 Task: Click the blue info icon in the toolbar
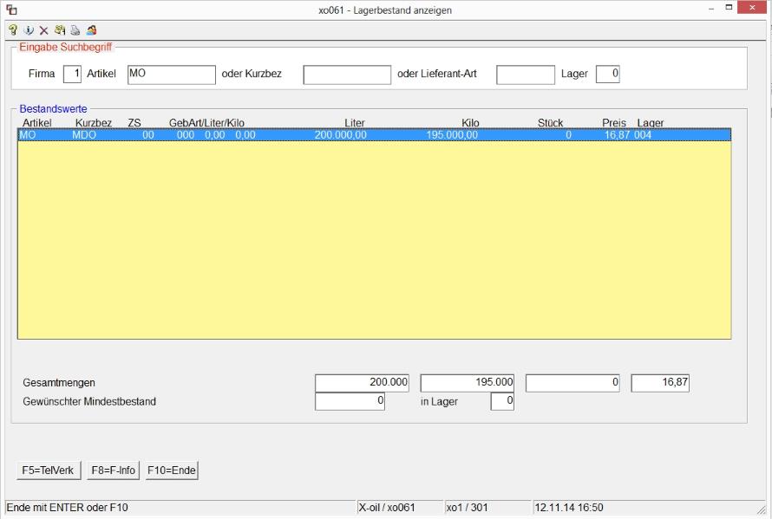[x=29, y=30]
